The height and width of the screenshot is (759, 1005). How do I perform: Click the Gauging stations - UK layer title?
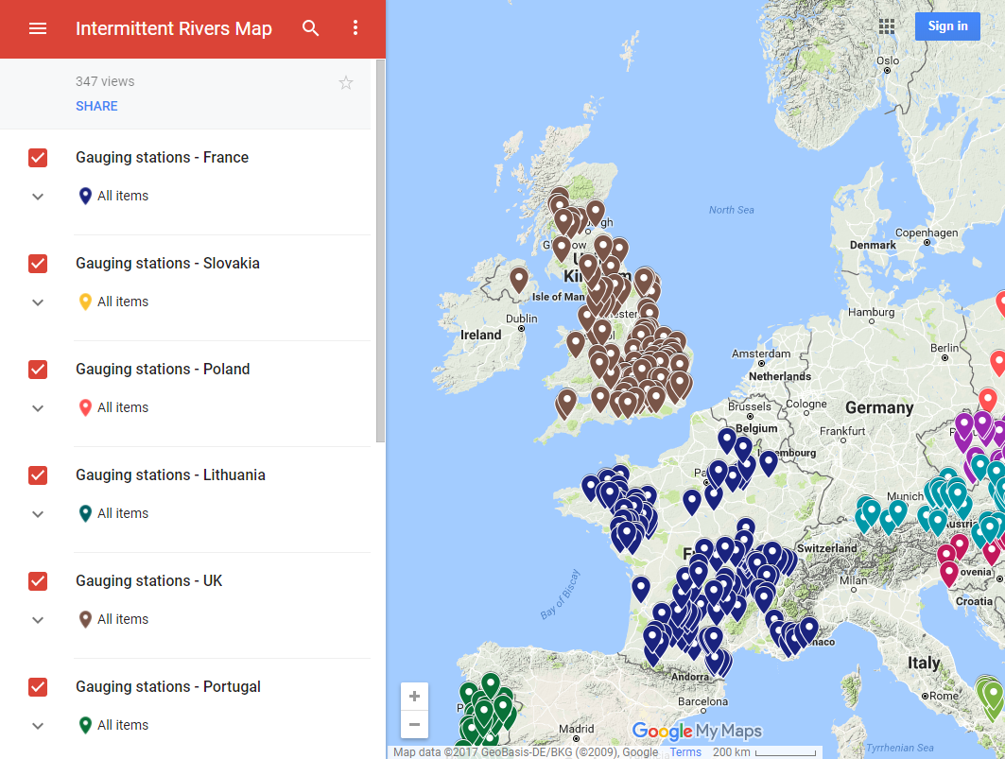click(148, 580)
